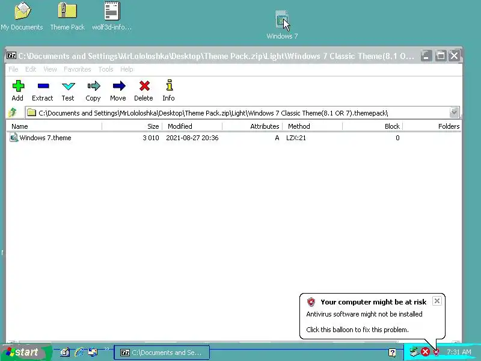Open the Help menu
This screenshot has width=481, height=361.
(127, 69)
